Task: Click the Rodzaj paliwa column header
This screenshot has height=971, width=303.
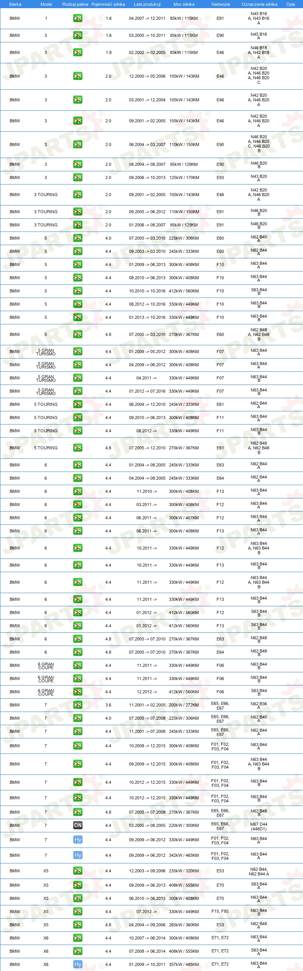Action: [x=76, y=4]
